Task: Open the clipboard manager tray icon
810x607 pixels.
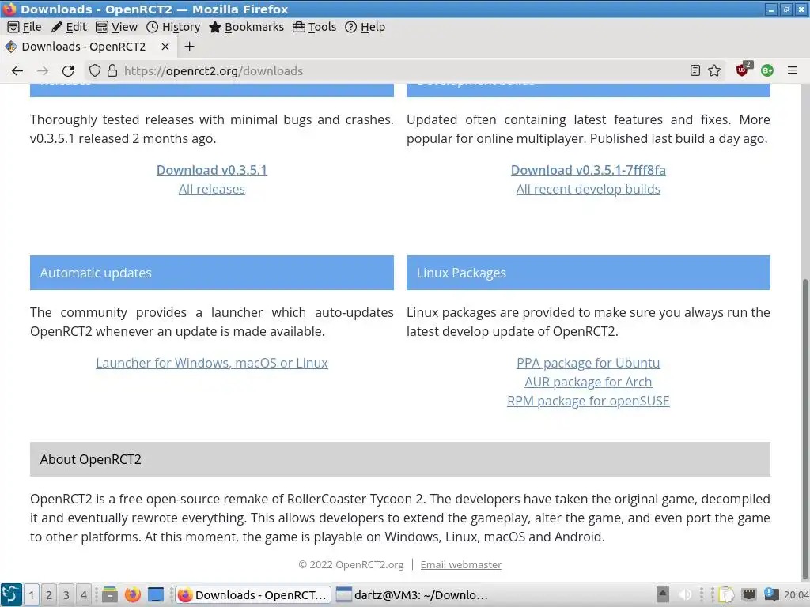Action: click(x=726, y=594)
